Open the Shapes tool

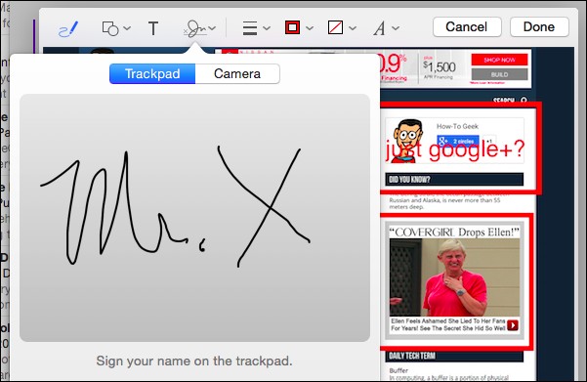point(110,28)
